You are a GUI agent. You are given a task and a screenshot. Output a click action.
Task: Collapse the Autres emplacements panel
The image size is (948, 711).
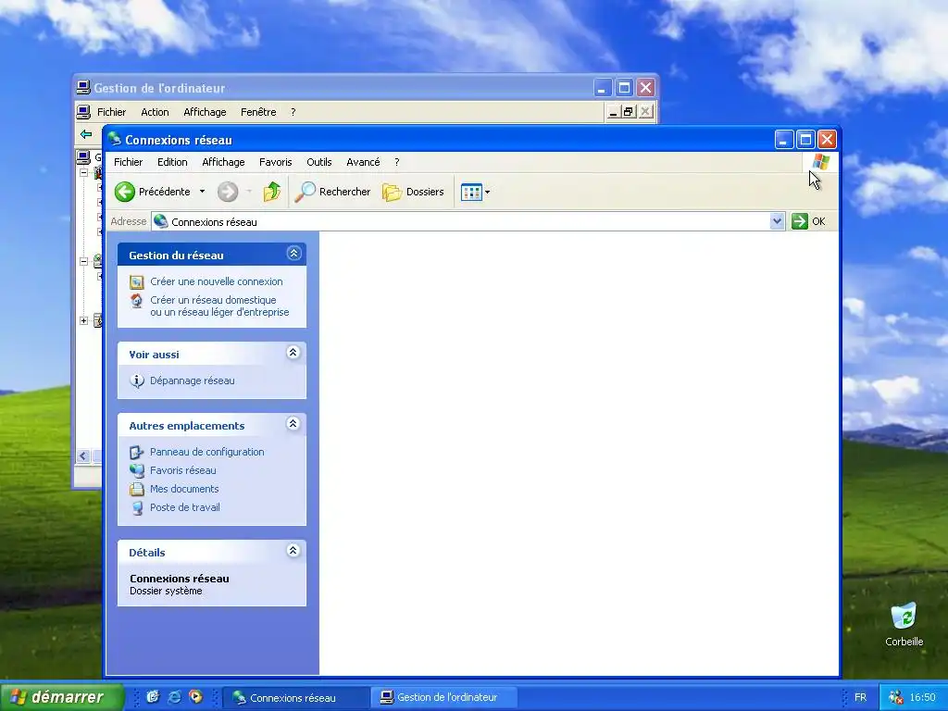click(293, 424)
